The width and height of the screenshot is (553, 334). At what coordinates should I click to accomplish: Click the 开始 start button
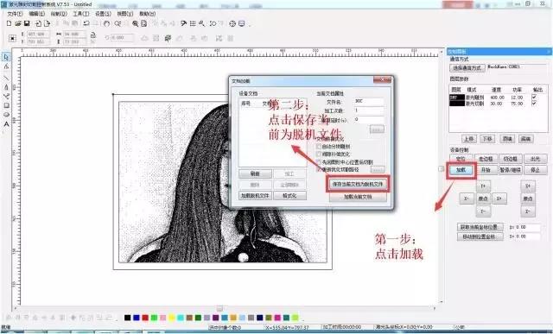click(x=486, y=170)
